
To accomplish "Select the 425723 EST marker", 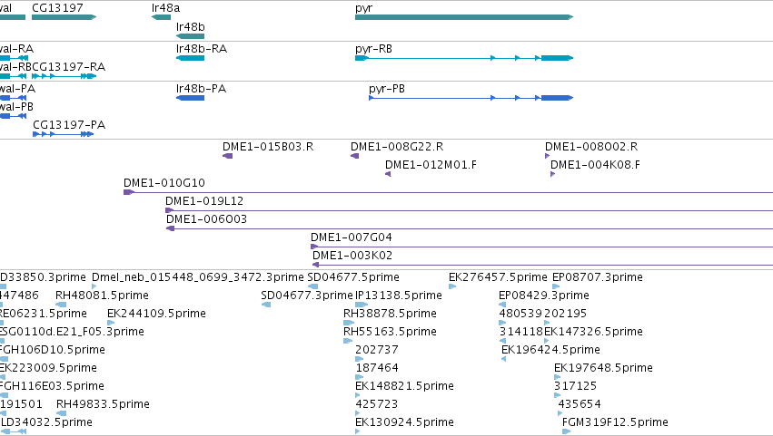I will [x=358, y=413].
